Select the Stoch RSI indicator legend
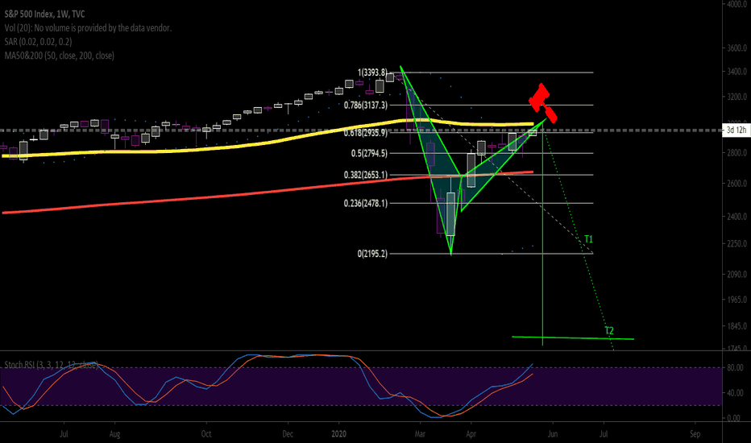Viewport: 751px width, 443px height. click(52, 365)
